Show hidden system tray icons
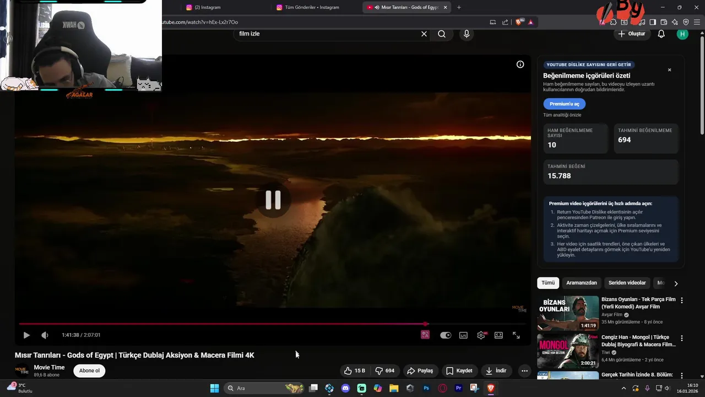Viewport: 705px width, 397px height. tap(623, 388)
